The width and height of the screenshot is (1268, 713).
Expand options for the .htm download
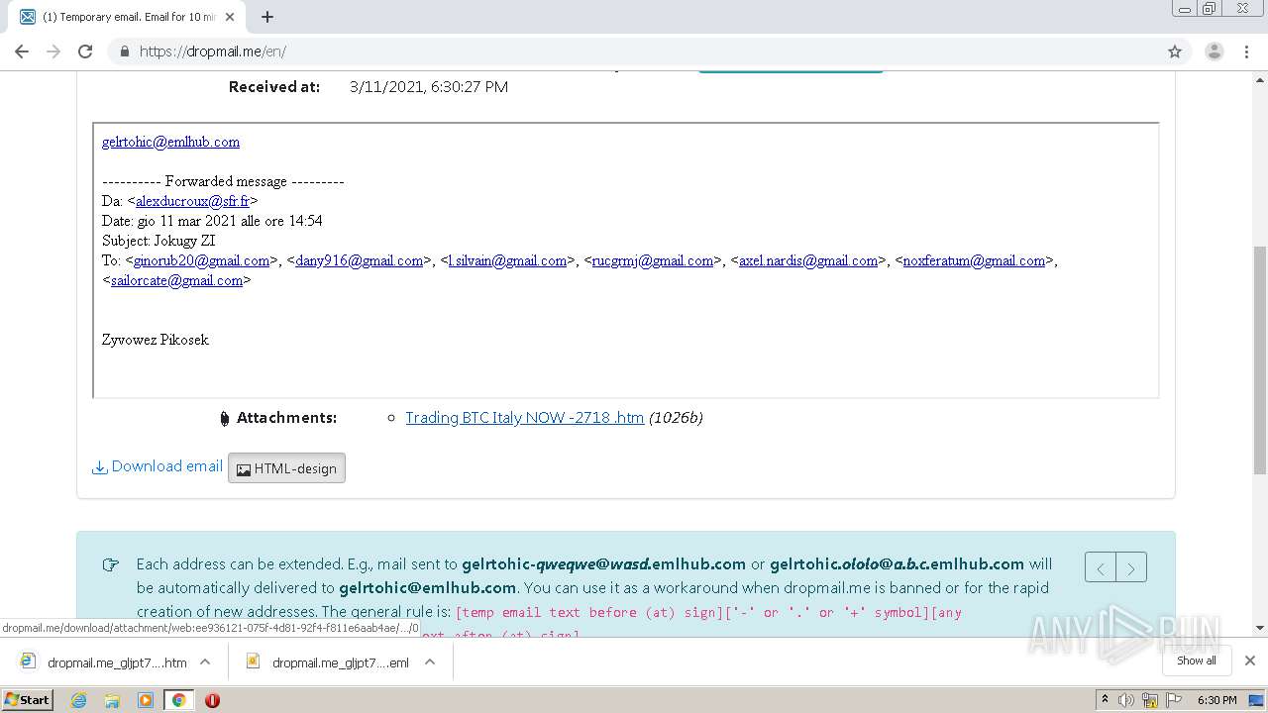tap(205, 662)
